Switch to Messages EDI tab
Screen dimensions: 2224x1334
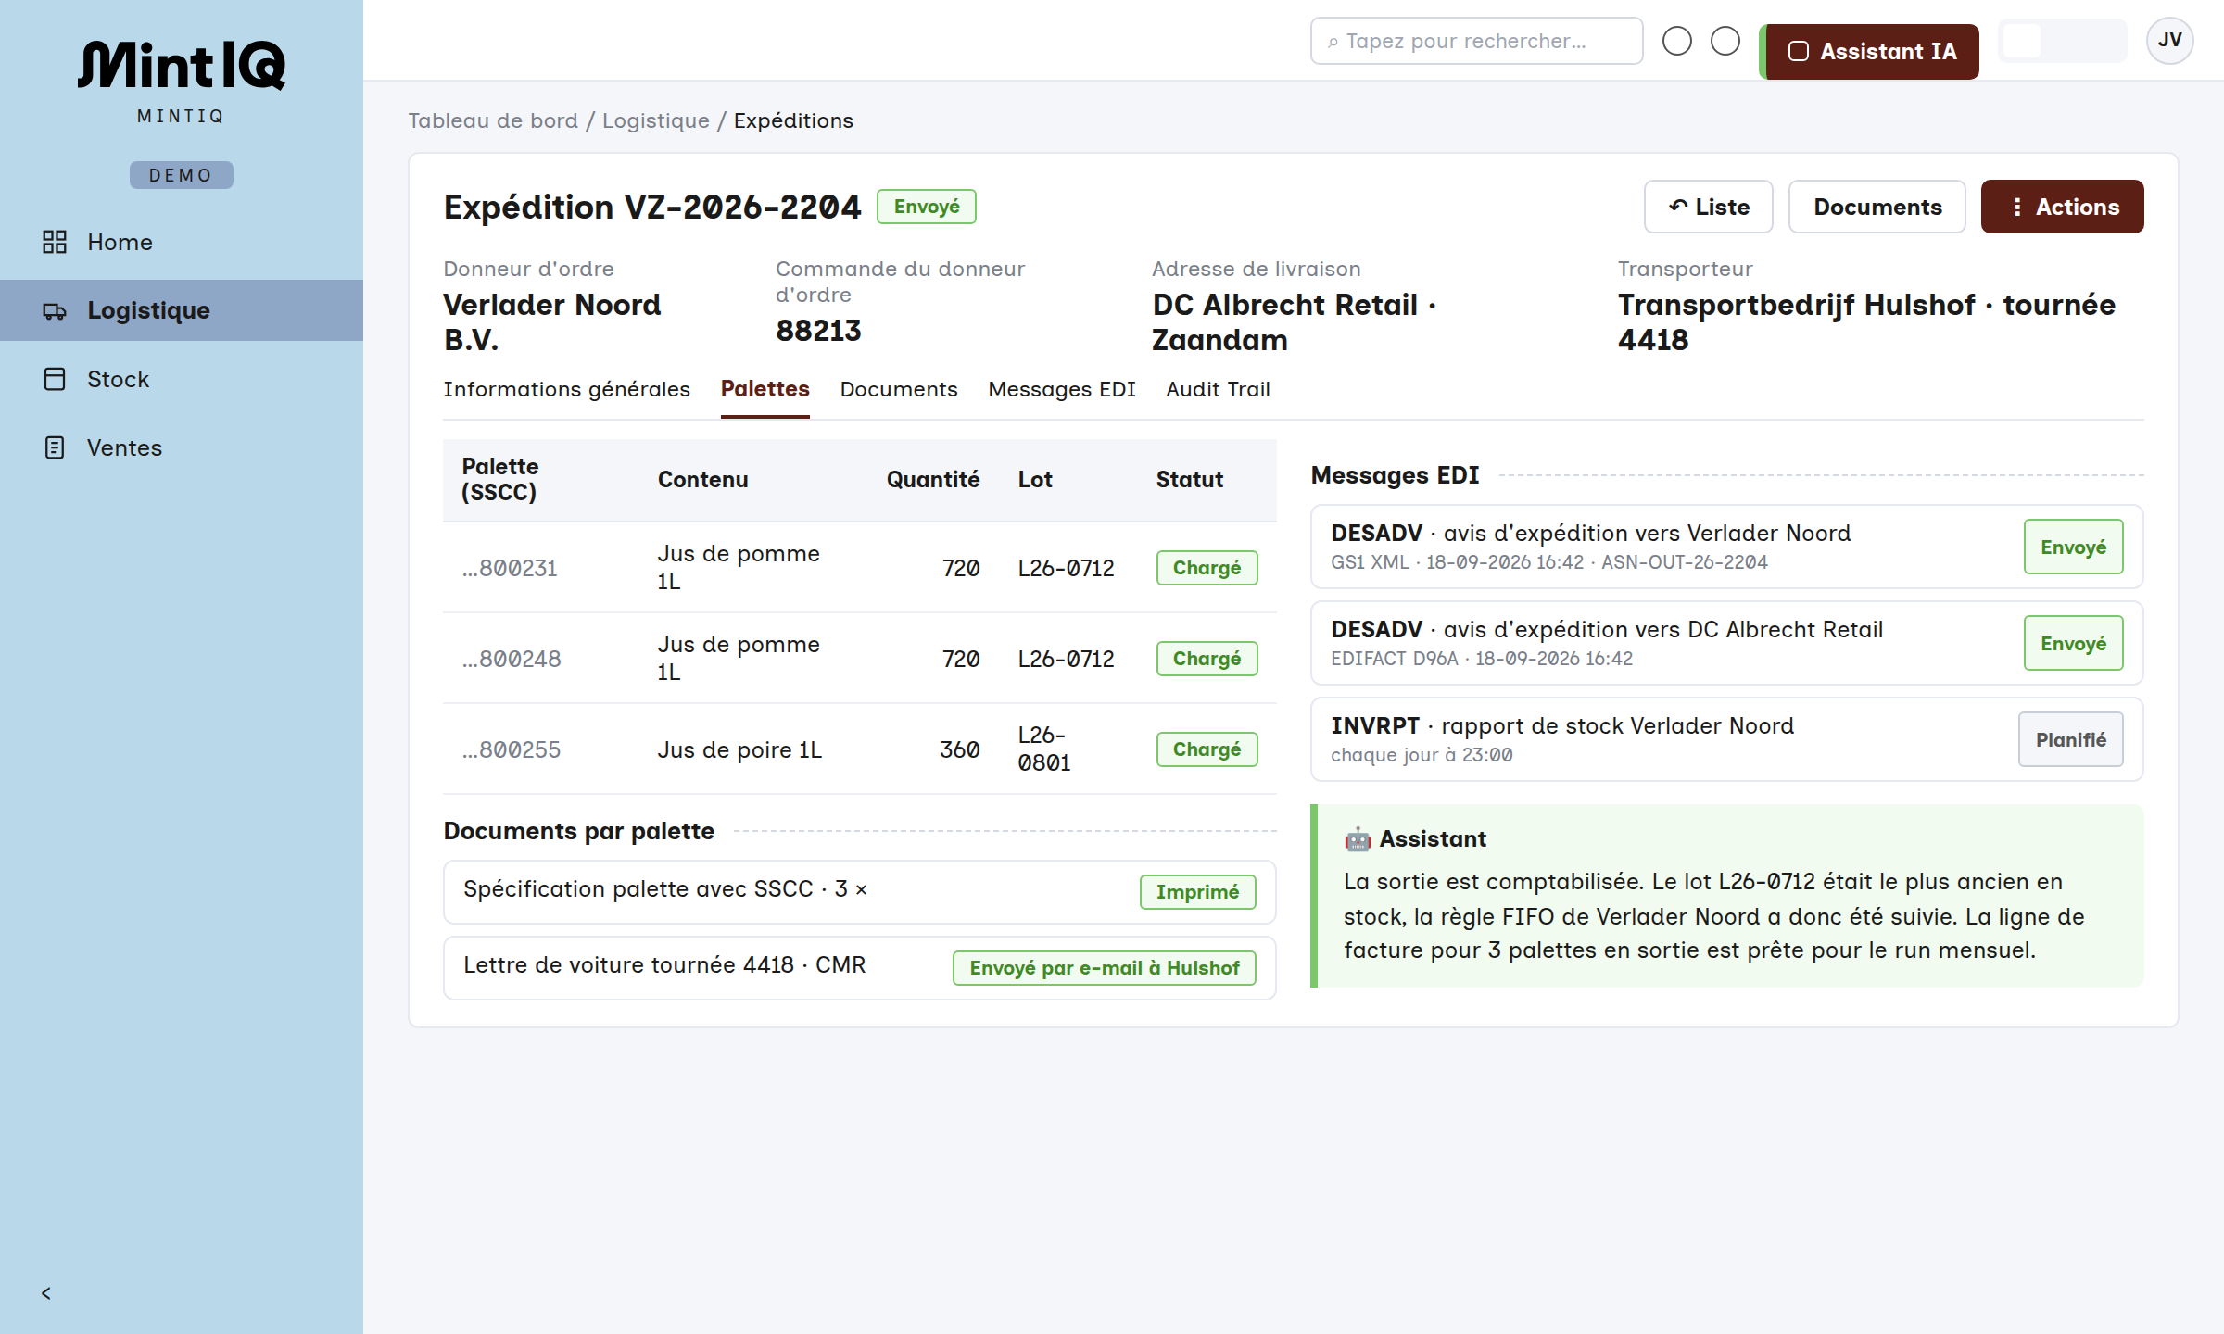(1061, 389)
